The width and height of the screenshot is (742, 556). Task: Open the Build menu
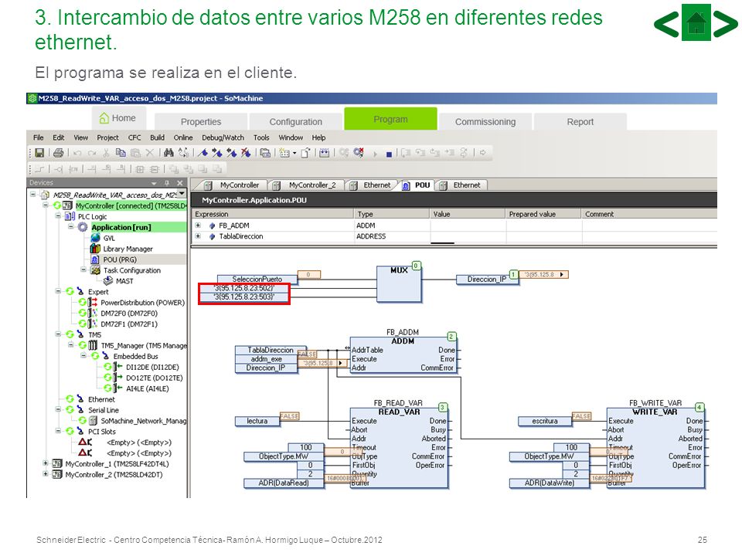[157, 137]
